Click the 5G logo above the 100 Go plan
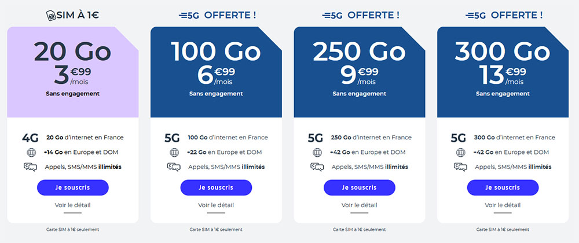 tap(189, 16)
